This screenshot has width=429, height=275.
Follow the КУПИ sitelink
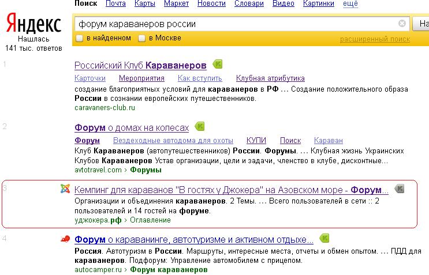[x=256, y=140]
